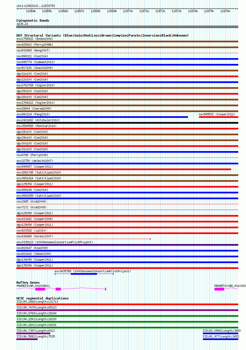Click the 12864k ruler tick label
The width and height of the screenshot is (246, 350).
click(31, 11)
